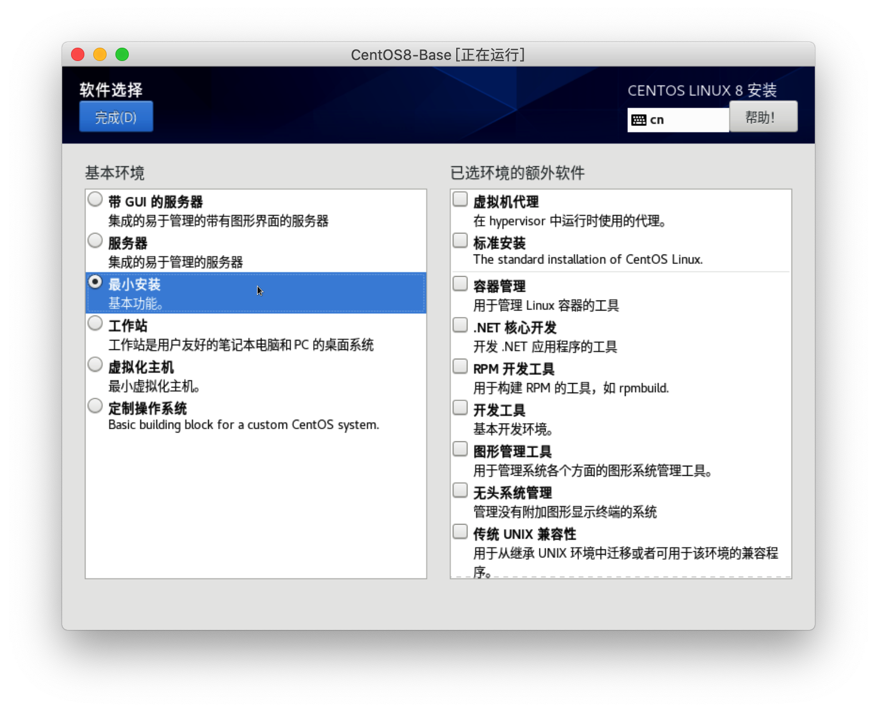Enable 图形管理工具 checkbox

pyautogui.click(x=460, y=449)
